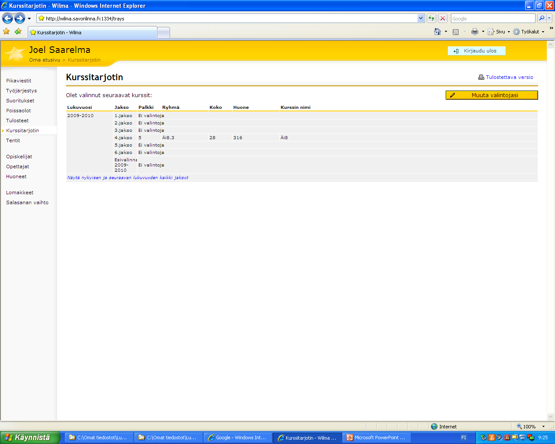Start search with the magnifier icon
The width and height of the screenshot is (555, 444).
coord(541,18)
